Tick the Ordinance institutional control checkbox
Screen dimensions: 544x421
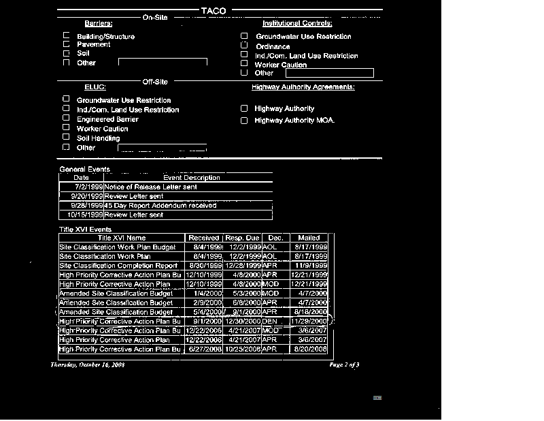coord(244,46)
